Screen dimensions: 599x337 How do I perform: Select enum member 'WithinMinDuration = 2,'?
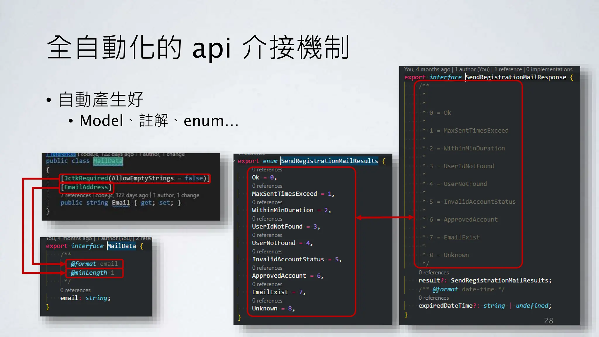click(x=291, y=210)
